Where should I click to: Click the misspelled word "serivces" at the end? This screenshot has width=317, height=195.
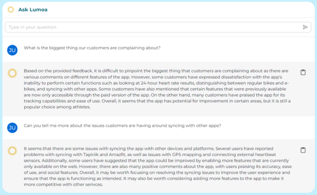(93, 185)
